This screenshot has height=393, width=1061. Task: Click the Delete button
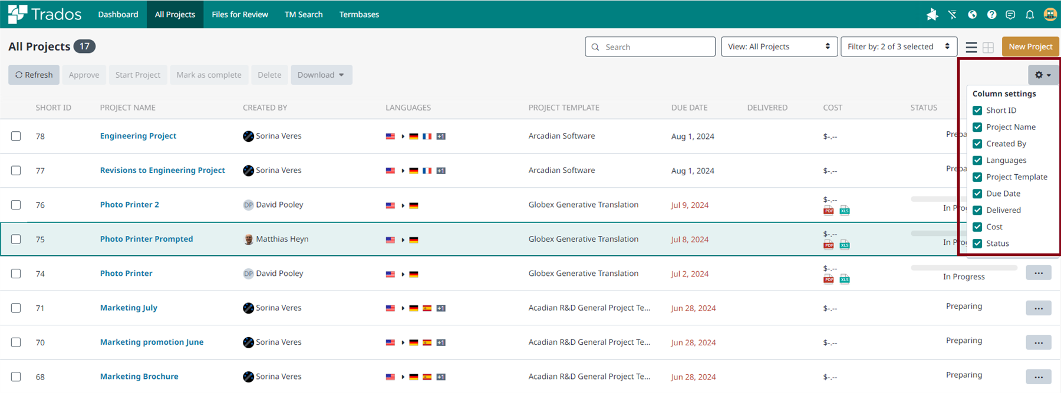click(269, 75)
